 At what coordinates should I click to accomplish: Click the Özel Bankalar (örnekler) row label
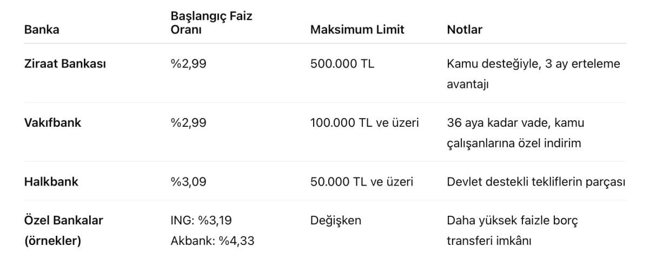coord(63,230)
